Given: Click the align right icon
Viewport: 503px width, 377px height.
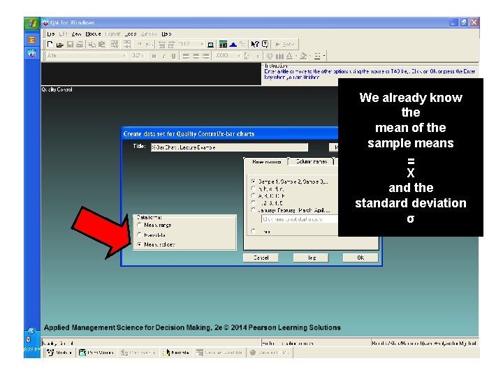Looking at the screenshot, I should click(205, 56).
